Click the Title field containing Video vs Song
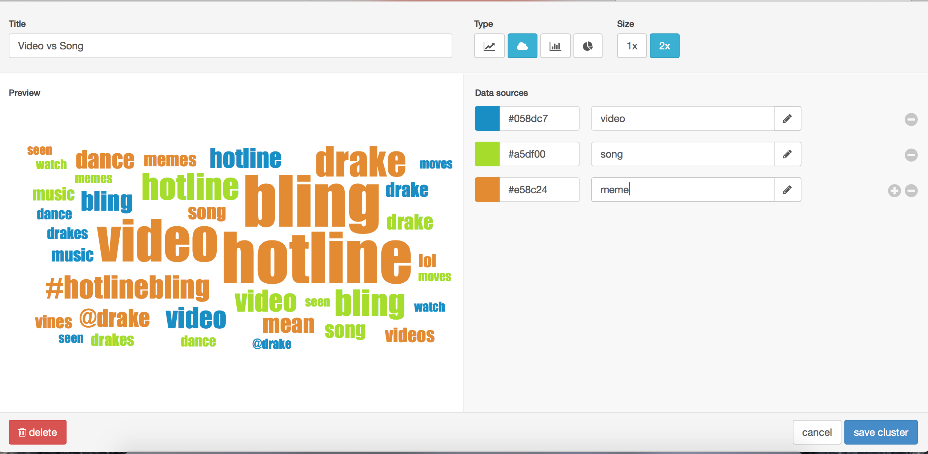 point(230,46)
